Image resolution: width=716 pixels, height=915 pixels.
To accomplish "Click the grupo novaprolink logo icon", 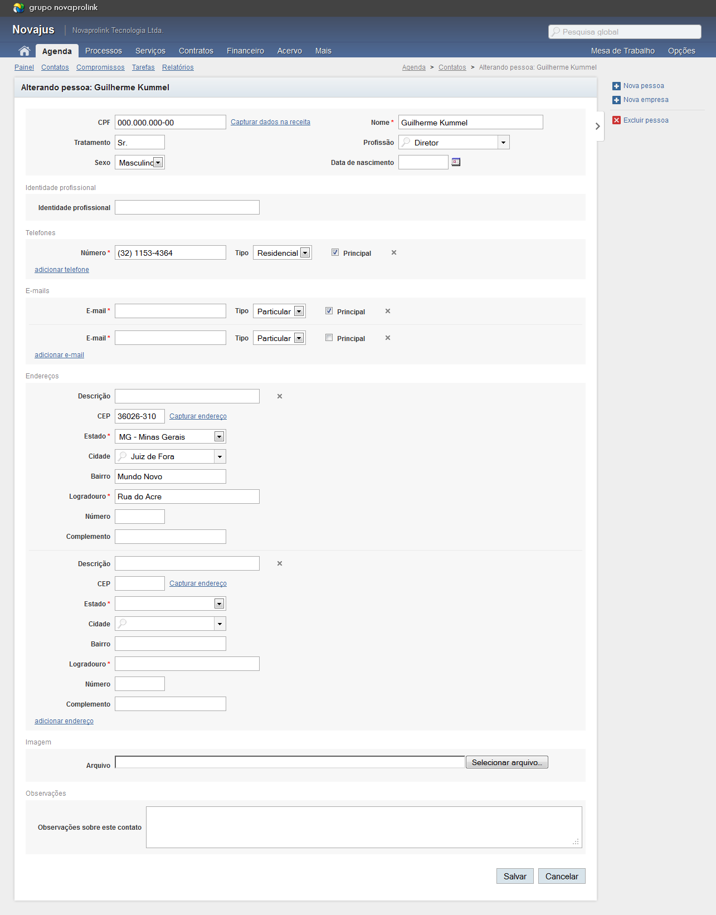I will [18, 7].
